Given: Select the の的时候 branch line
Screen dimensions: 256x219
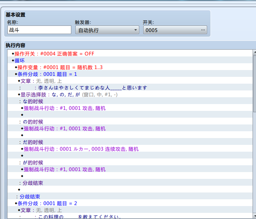Looking at the screenshot, I should point(130,122).
